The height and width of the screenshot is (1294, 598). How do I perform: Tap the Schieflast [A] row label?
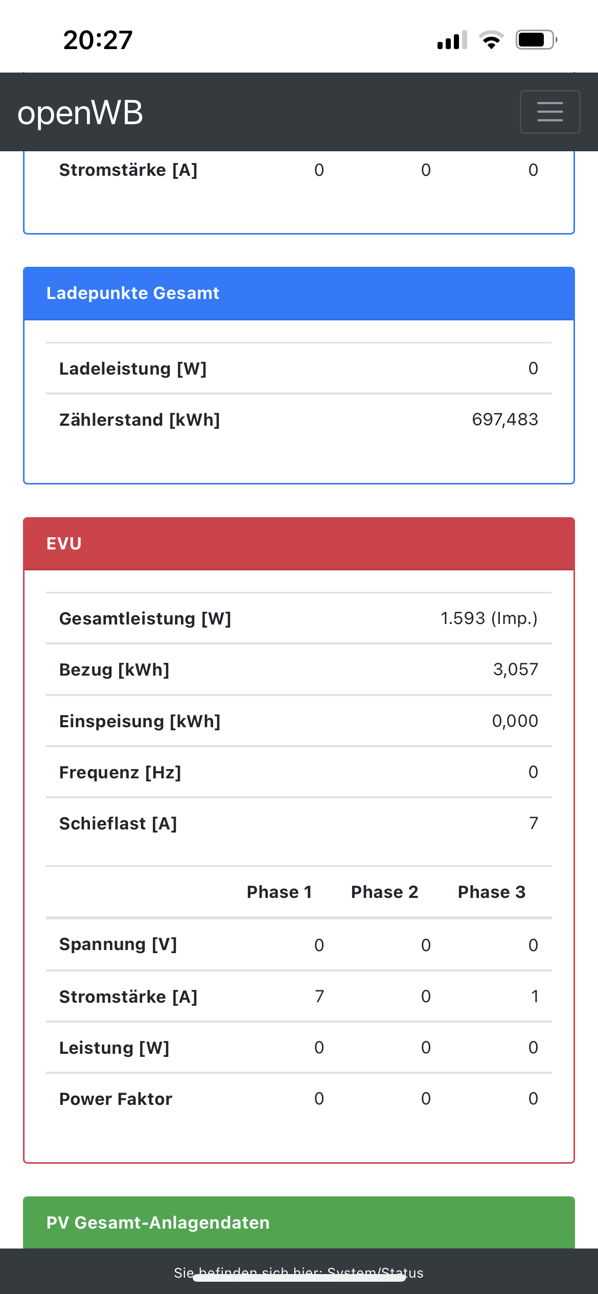118,823
